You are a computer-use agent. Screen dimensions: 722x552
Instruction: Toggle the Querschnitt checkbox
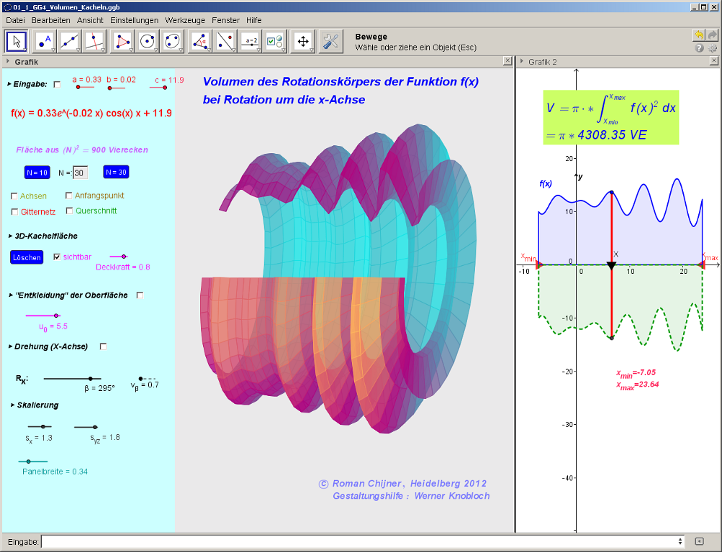pyautogui.click(x=70, y=211)
